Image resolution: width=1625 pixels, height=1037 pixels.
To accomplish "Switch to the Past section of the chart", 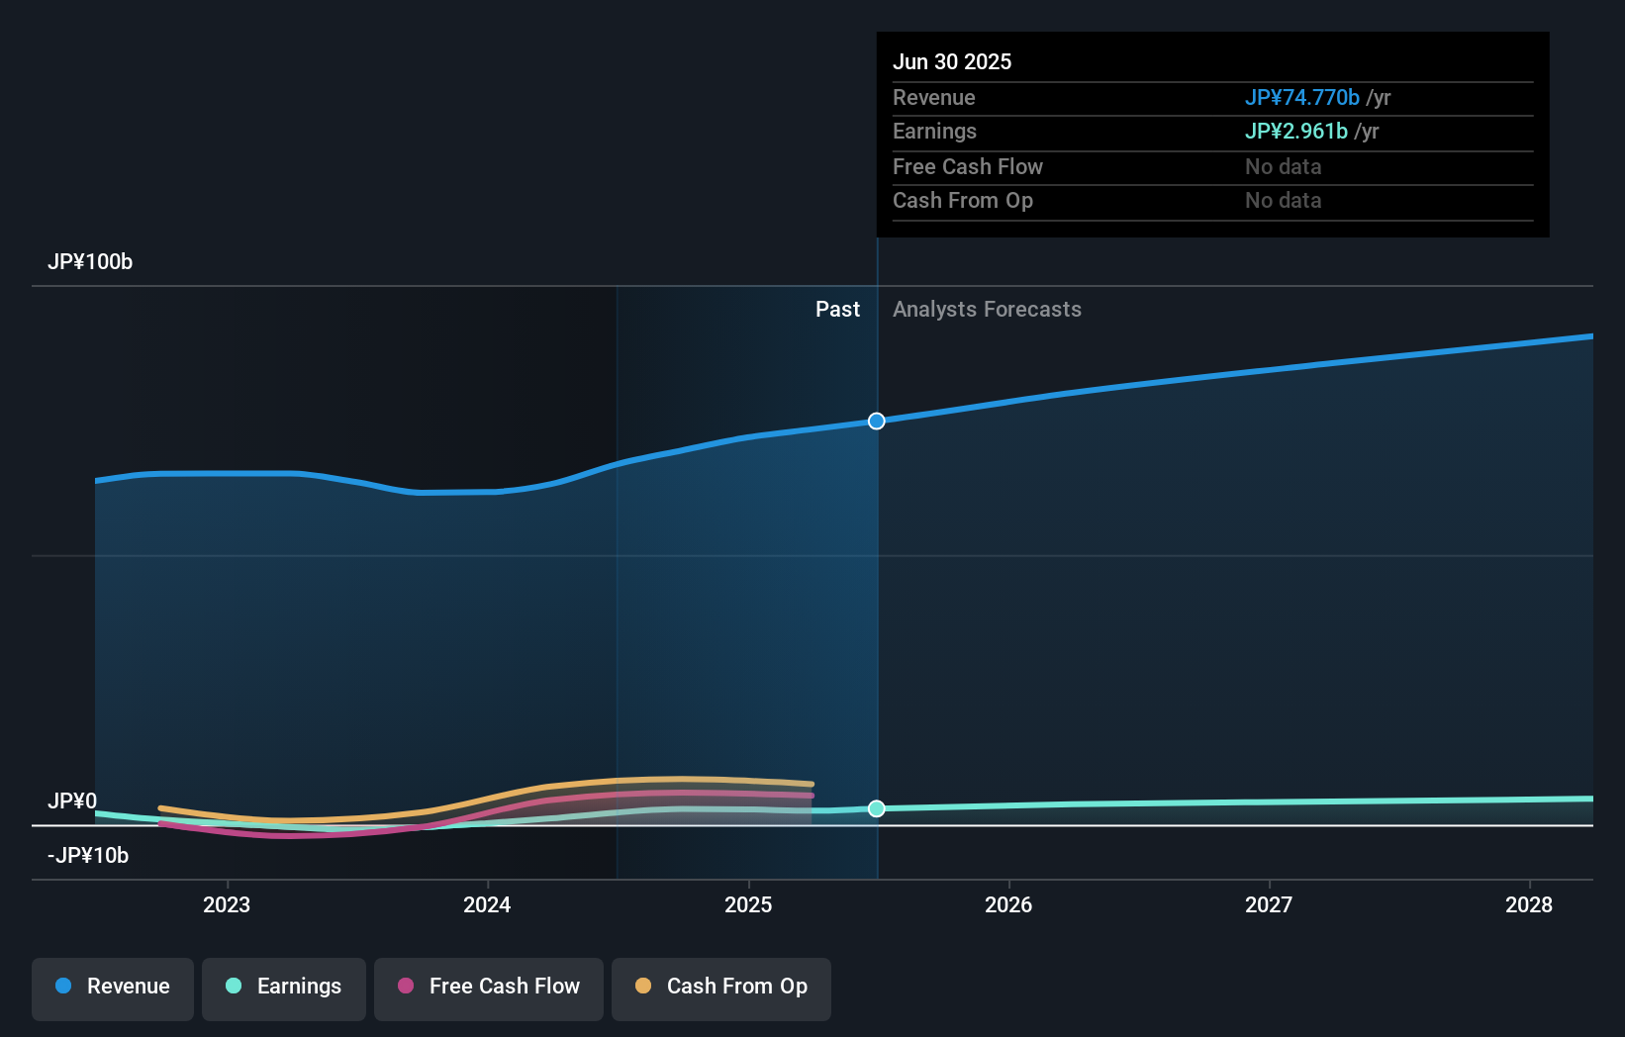I will [x=838, y=309].
